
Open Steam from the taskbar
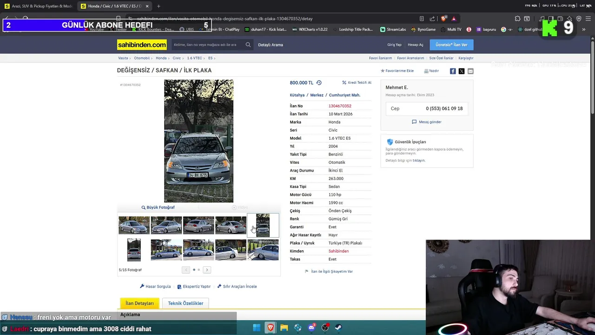[x=339, y=328]
